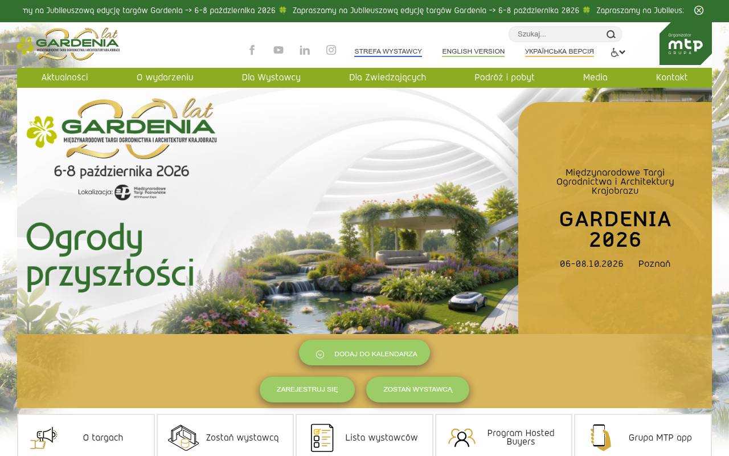This screenshot has width=729, height=456.
Task: Open the Podróż i pobyt menu
Action: (505, 78)
